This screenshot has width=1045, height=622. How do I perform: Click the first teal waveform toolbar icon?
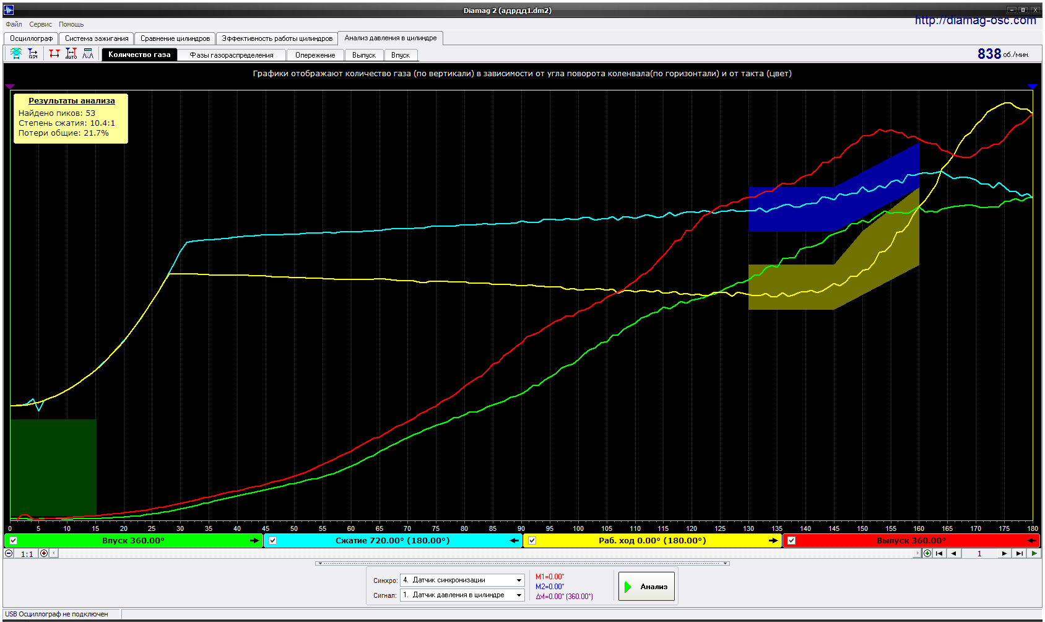coord(16,54)
